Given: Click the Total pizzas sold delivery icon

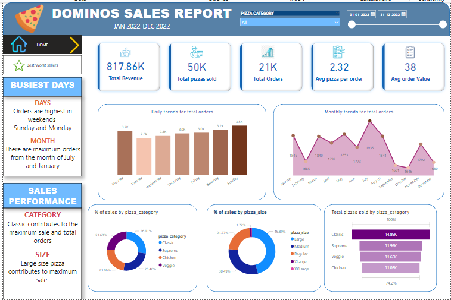Looking at the screenshot, I should tap(197, 52).
